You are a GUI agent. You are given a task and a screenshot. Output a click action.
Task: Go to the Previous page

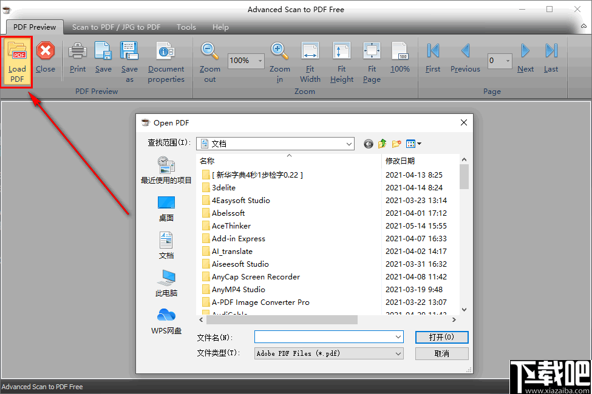click(464, 58)
